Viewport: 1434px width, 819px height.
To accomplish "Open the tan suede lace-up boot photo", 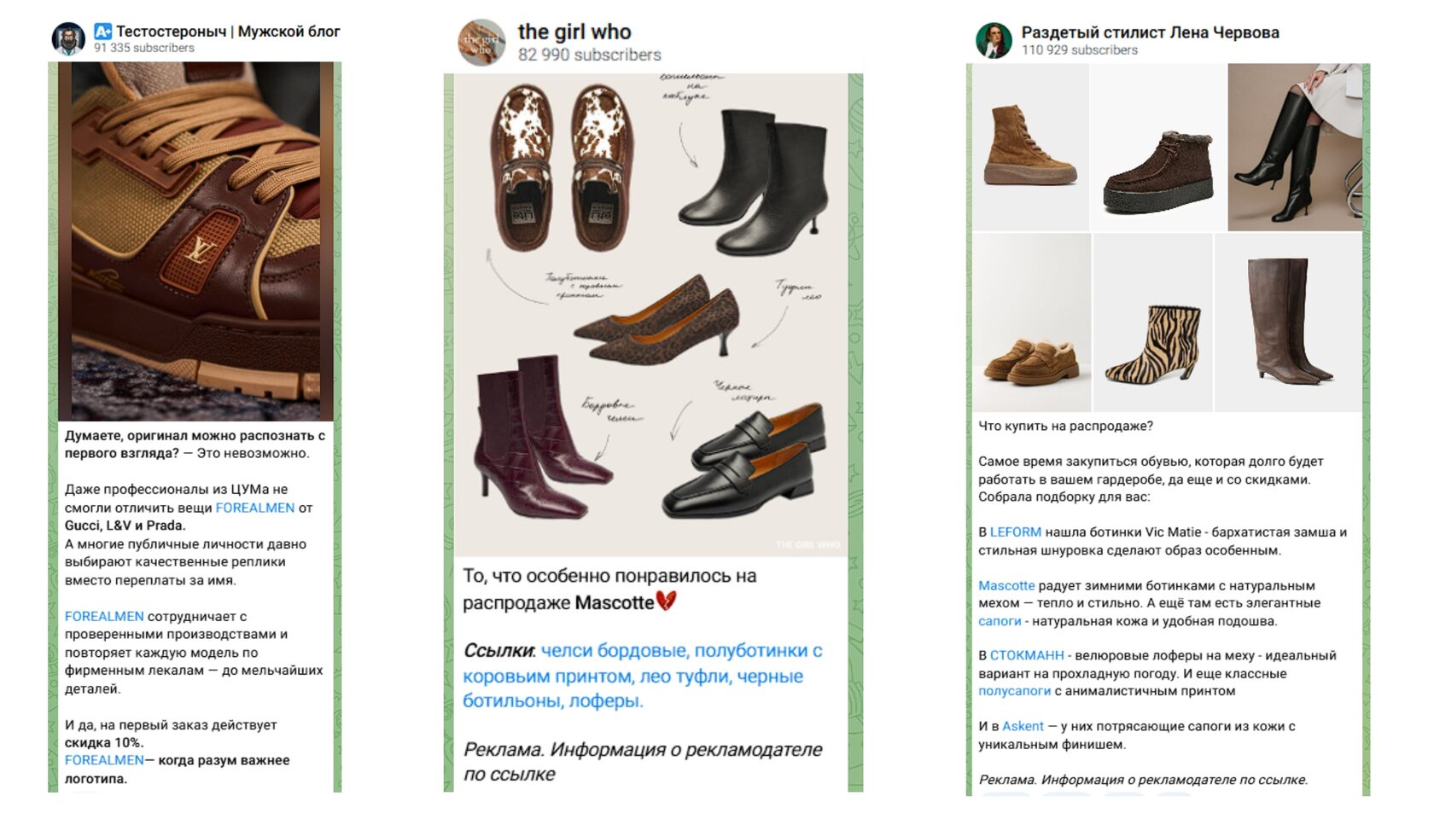I will [x=1030, y=147].
